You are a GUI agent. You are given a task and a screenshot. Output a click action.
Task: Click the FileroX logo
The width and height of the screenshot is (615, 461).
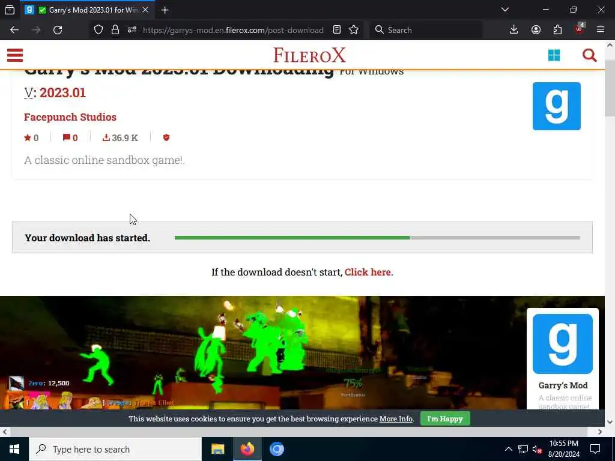pos(309,55)
